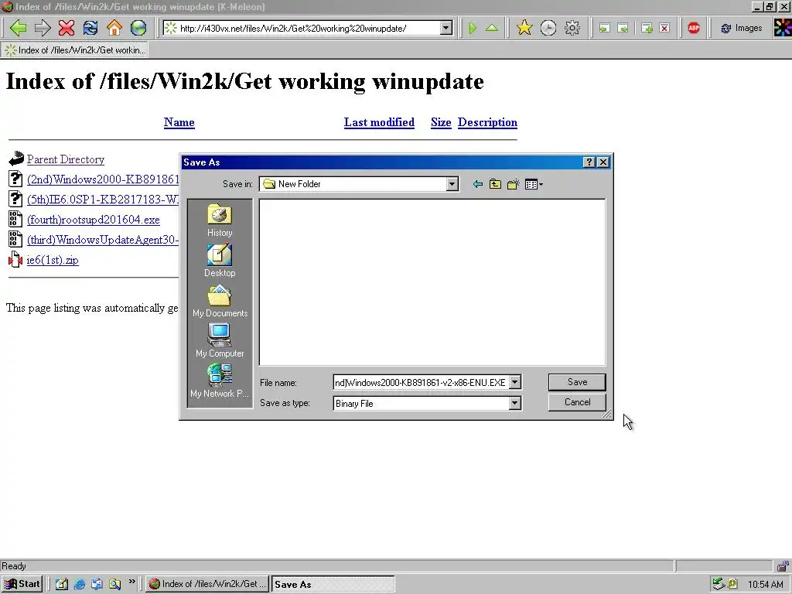Open the View Menu icon in Save As dialog
This screenshot has width=792, height=594.
click(x=534, y=184)
